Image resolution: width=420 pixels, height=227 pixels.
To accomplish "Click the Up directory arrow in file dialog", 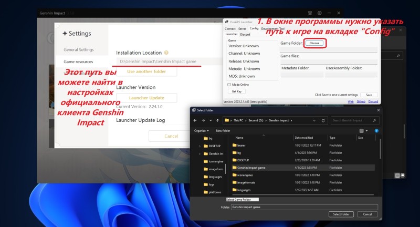I will point(217,120).
